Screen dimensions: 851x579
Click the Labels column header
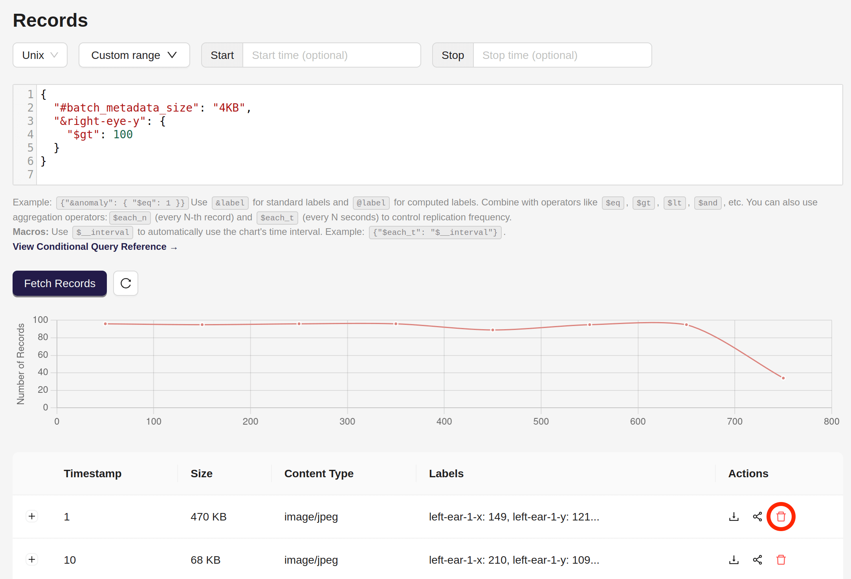(446, 473)
